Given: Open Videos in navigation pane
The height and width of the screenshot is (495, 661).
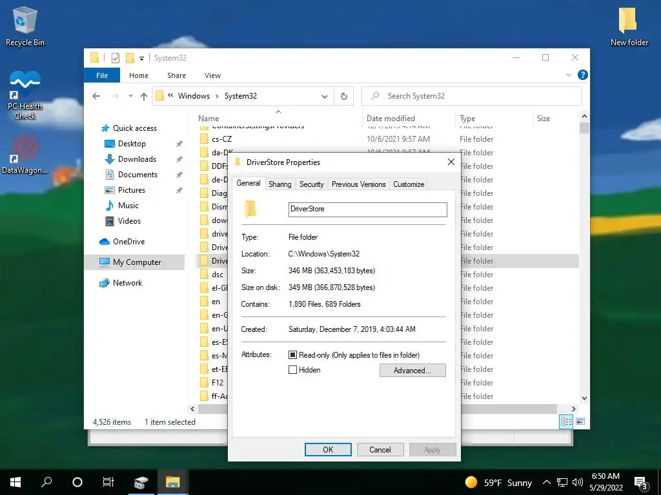Looking at the screenshot, I should (129, 221).
